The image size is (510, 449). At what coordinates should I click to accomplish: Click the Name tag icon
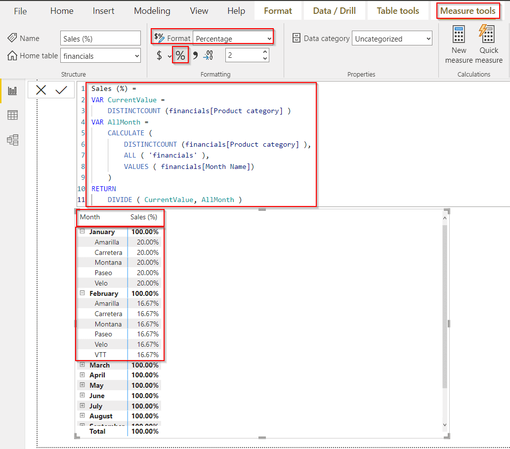(x=12, y=38)
